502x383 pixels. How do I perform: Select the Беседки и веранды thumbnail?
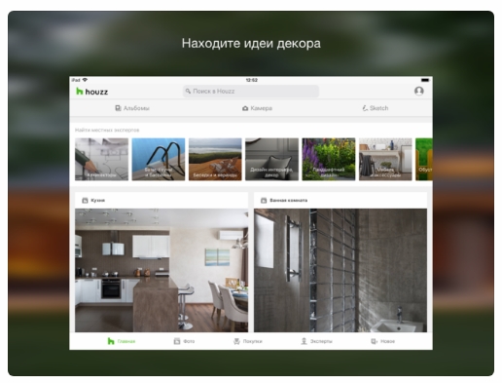[215, 159]
